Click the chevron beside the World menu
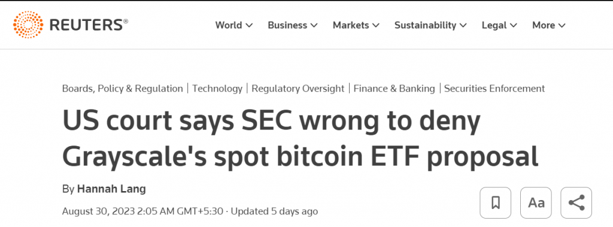Viewport: 613px width, 227px height. point(249,25)
